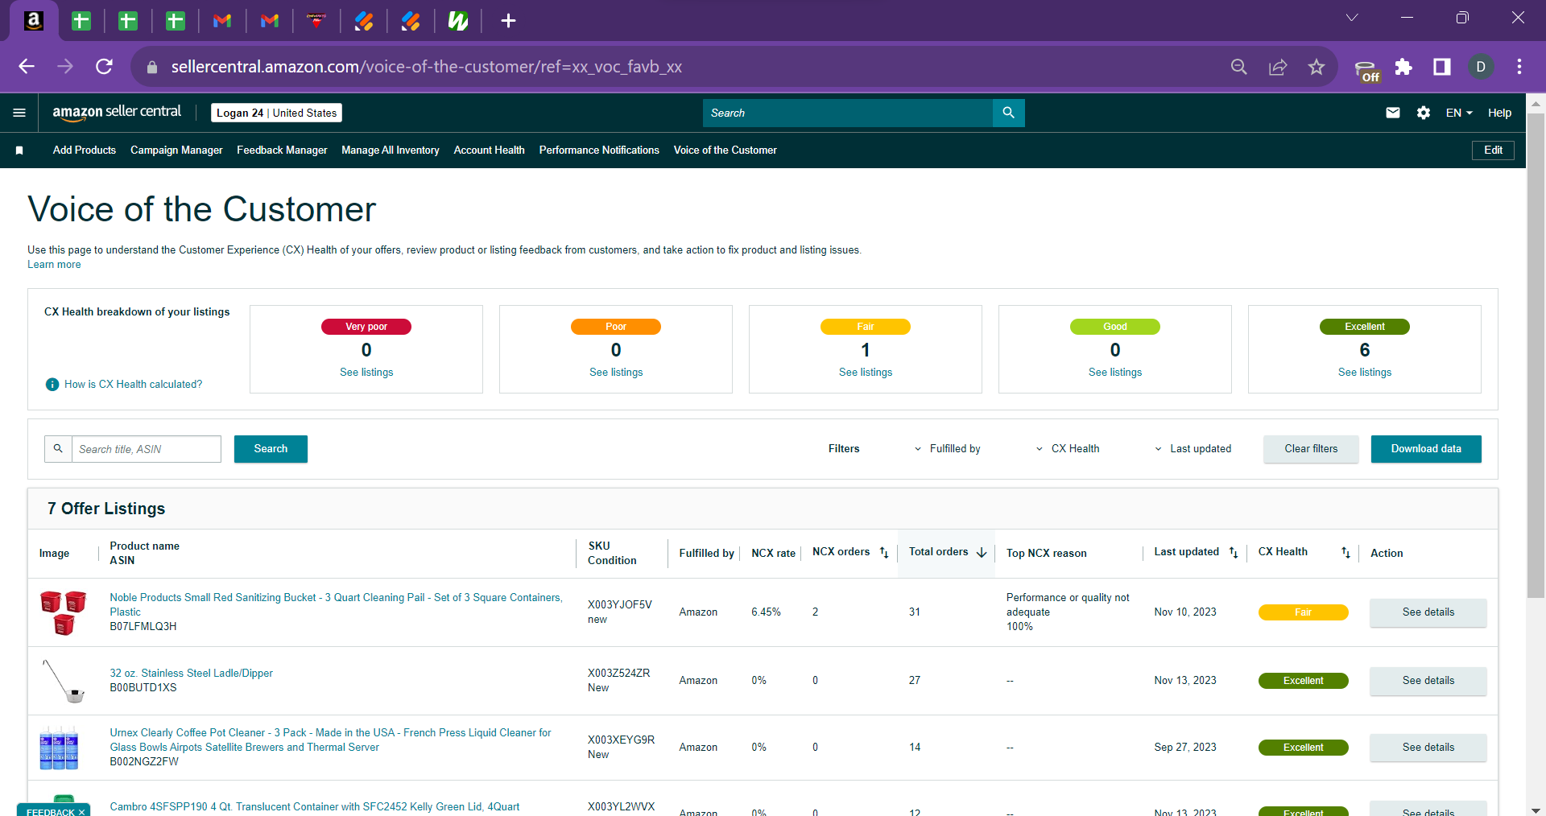This screenshot has height=816, width=1546.
Task: Click the teal Search button beside the title field
Action: (271, 449)
